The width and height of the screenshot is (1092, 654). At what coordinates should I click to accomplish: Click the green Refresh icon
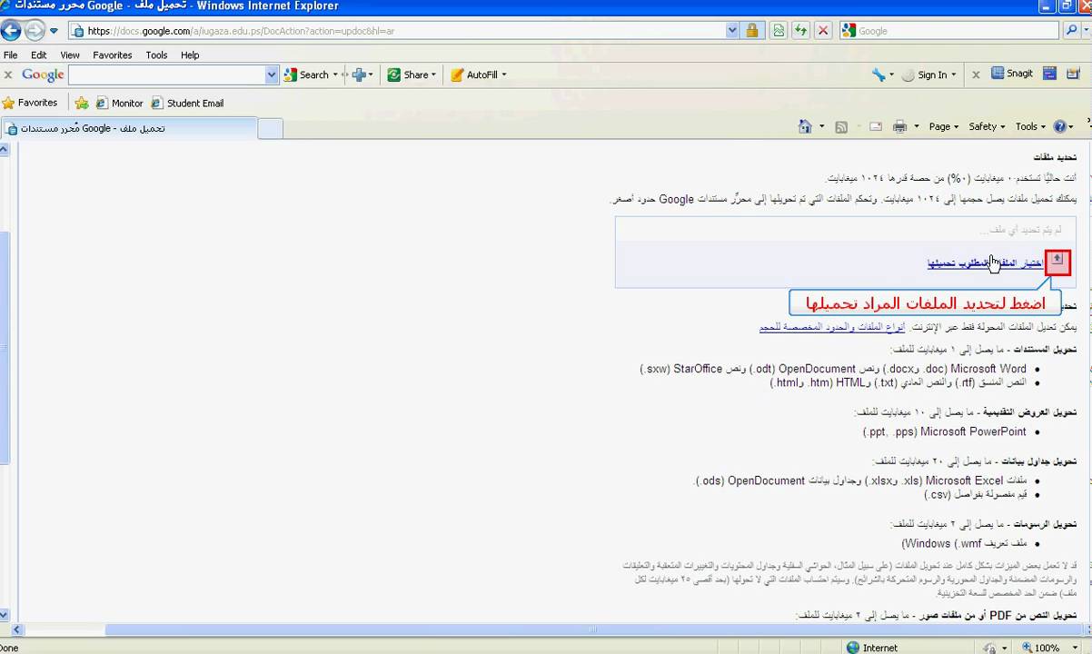pos(800,31)
